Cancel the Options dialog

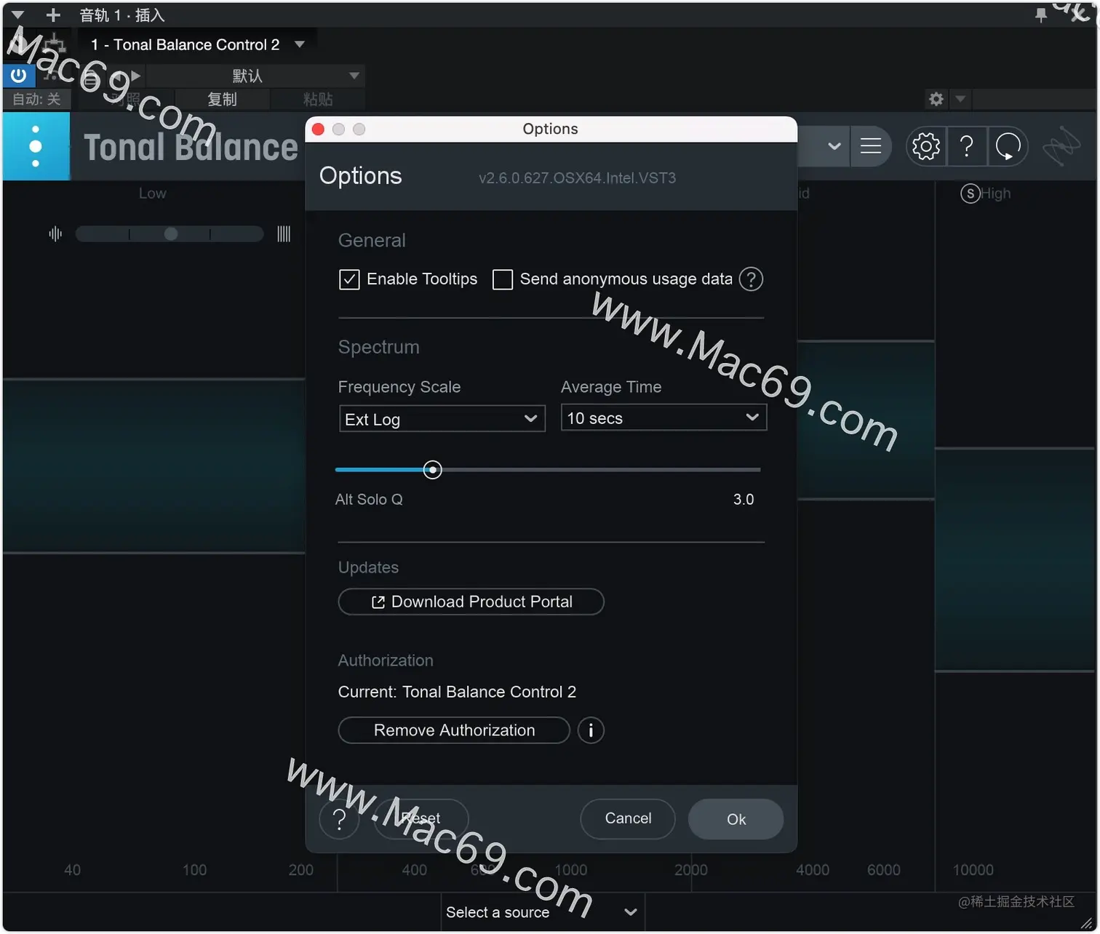point(628,819)
